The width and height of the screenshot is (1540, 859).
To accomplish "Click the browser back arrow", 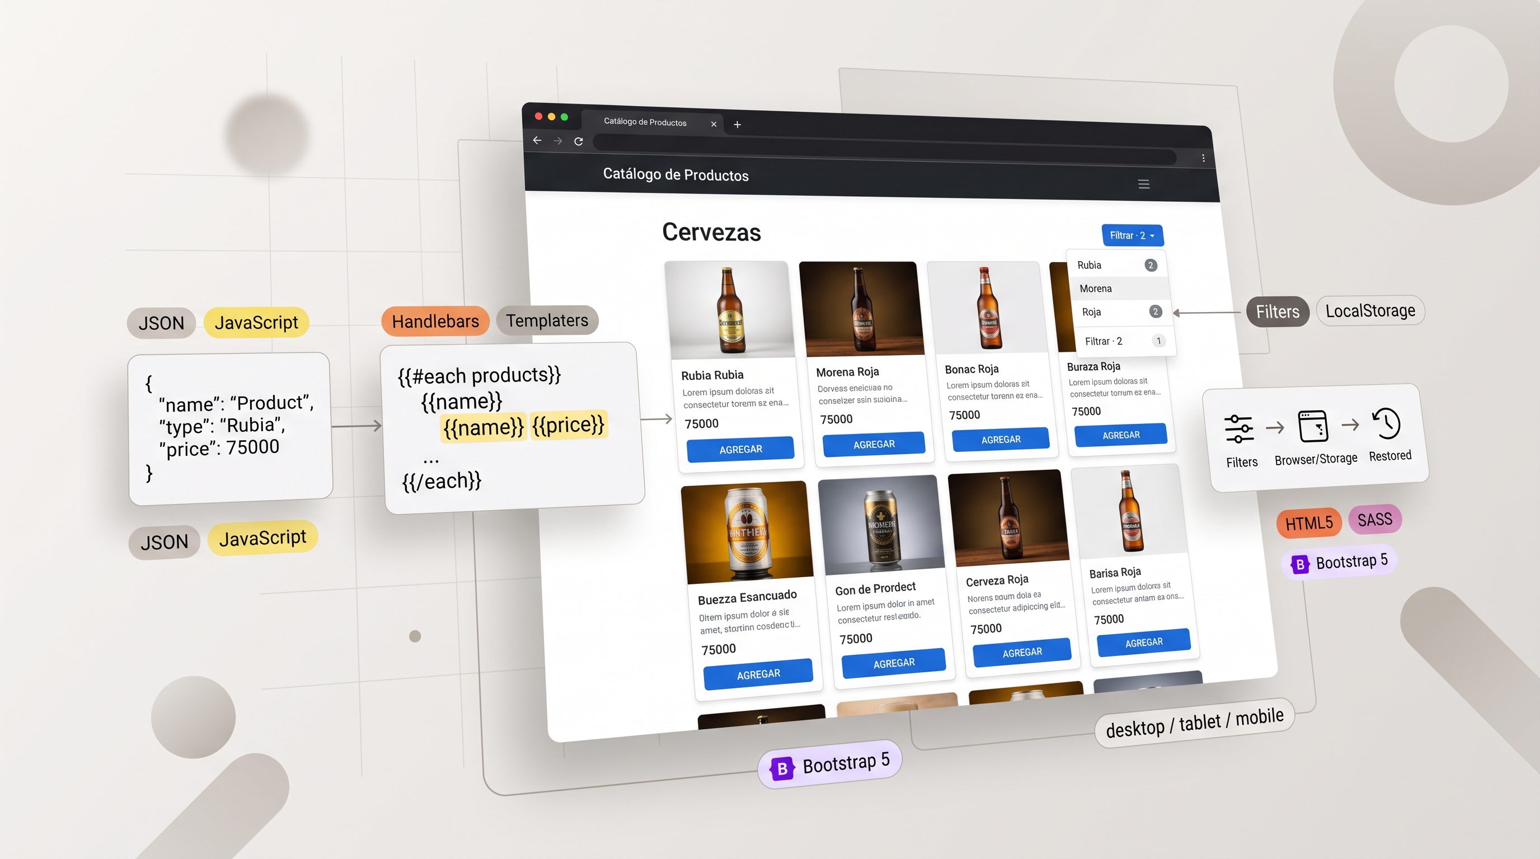I will pos(537,140).
